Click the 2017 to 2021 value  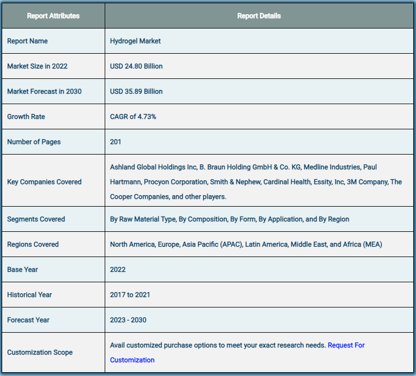(130, 295)
